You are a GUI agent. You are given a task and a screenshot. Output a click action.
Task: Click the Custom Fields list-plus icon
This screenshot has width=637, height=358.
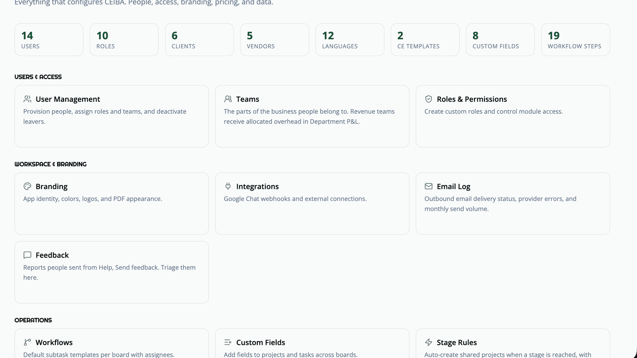point(228,342)
